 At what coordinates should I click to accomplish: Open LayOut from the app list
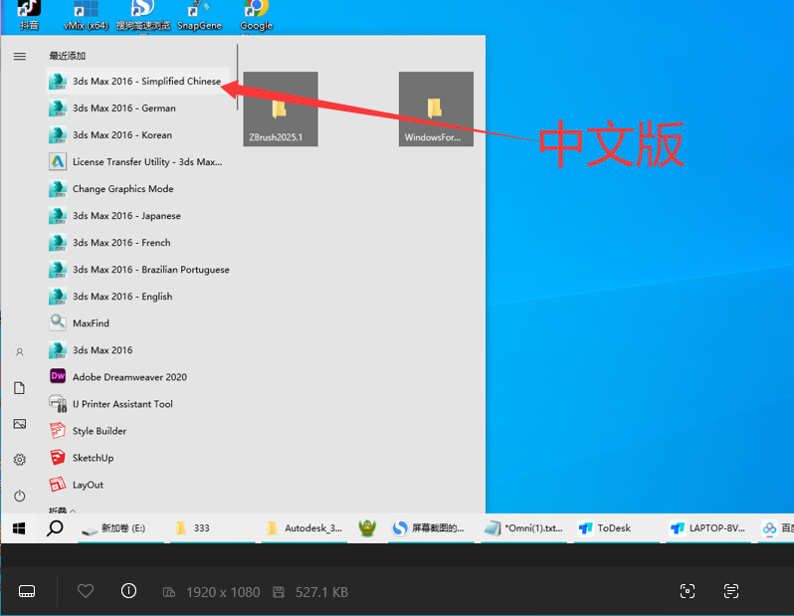pyautogui.click(x=88, y=485)
